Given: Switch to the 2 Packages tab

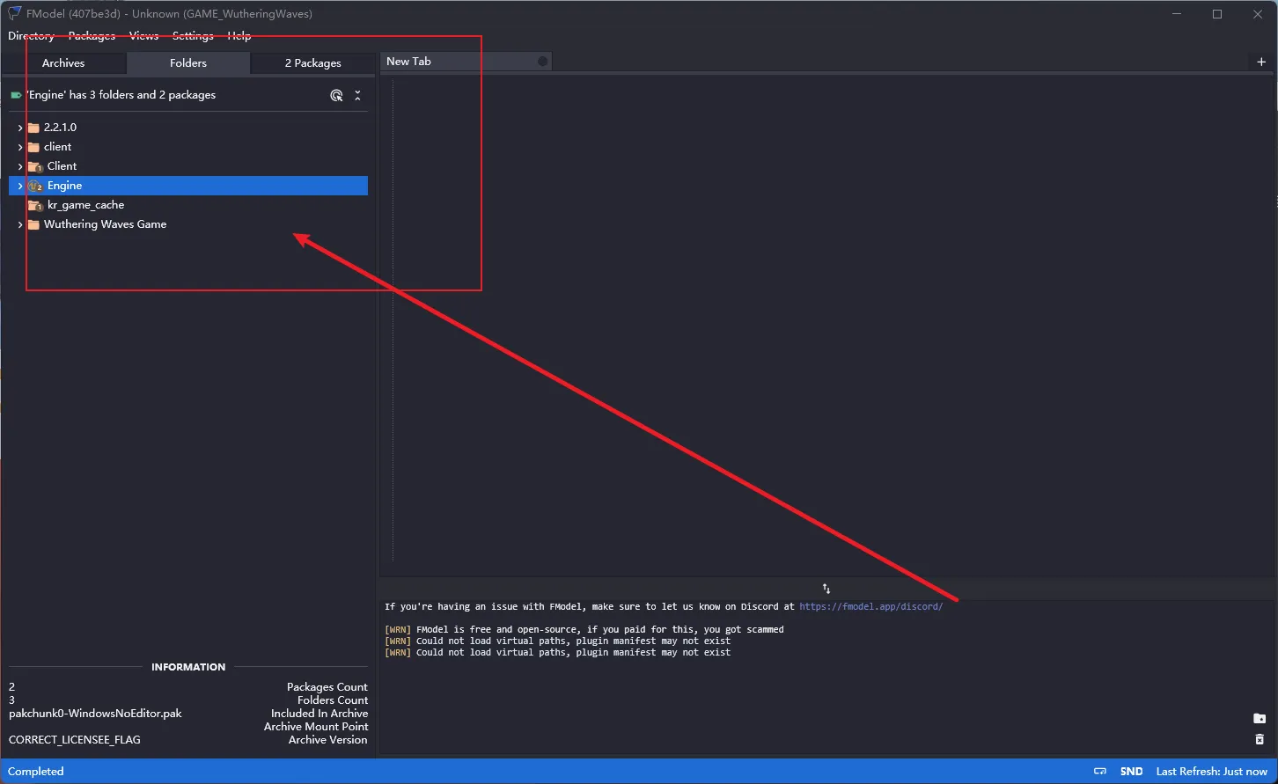Looking at the screenshot, I should 312,63.
